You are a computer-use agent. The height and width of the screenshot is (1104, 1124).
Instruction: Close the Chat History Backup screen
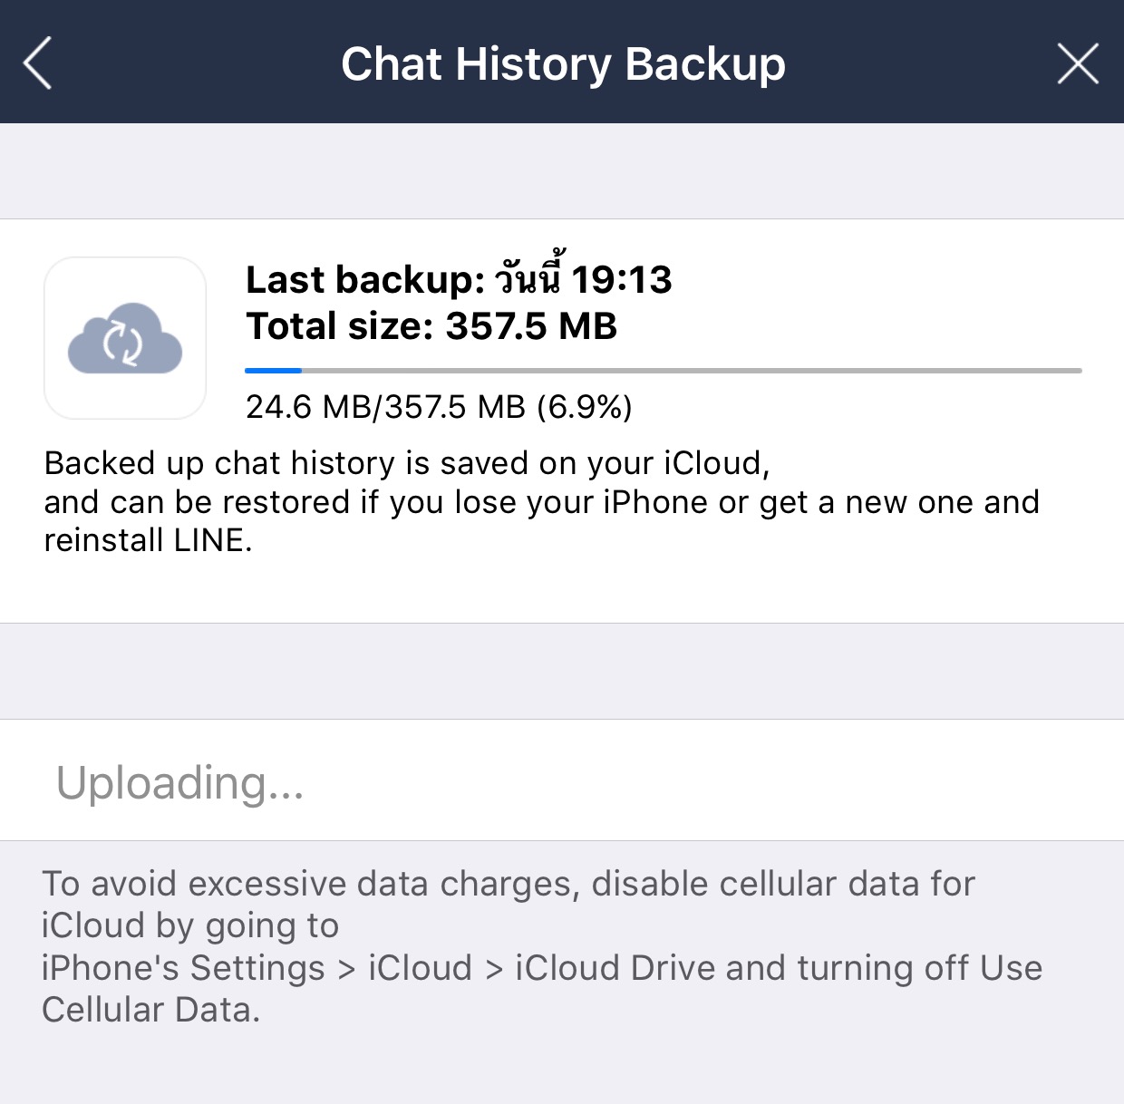coord(1077,63)
